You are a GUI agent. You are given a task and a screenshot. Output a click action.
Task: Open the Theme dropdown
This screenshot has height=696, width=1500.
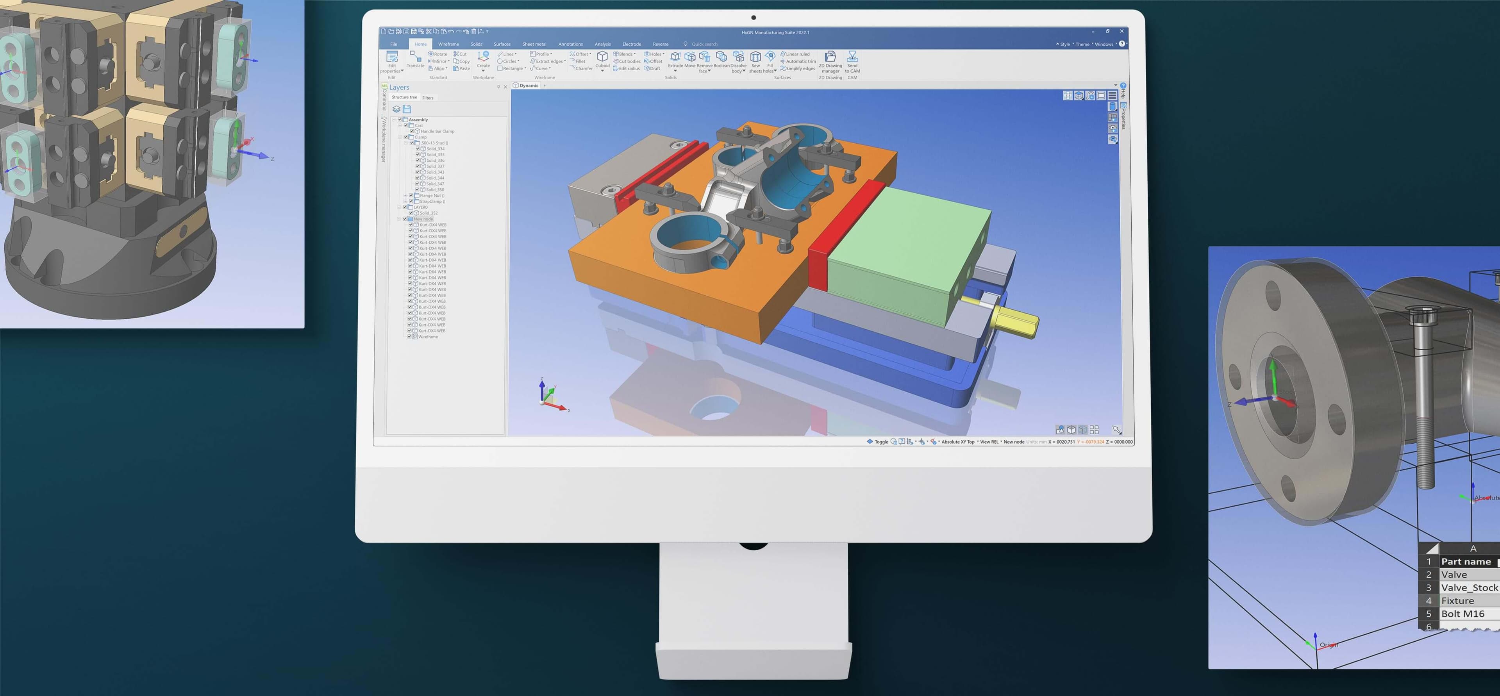point(1082,44)
